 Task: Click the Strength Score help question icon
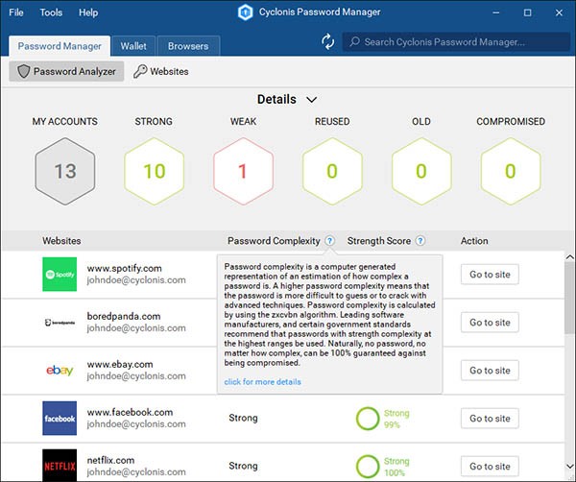coord(420,241)
